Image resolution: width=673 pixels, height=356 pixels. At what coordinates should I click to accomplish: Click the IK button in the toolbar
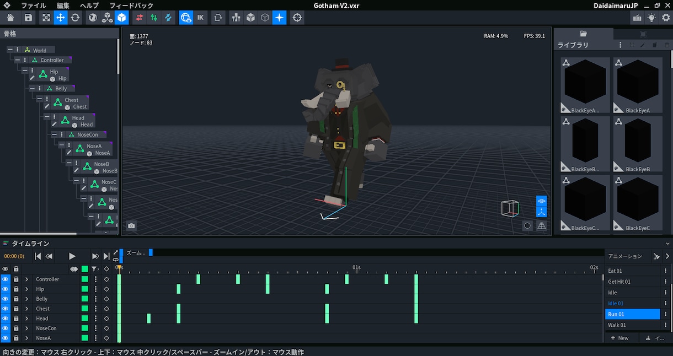coord(200,18)
